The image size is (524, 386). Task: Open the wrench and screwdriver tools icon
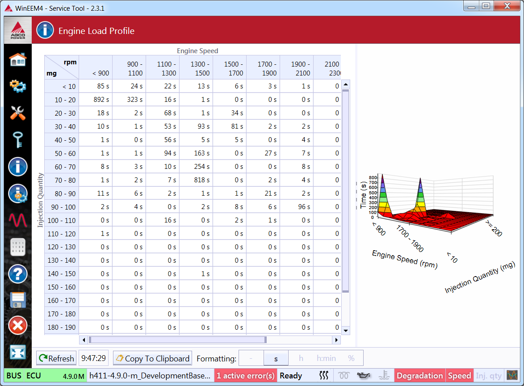(x=18, y=113)
